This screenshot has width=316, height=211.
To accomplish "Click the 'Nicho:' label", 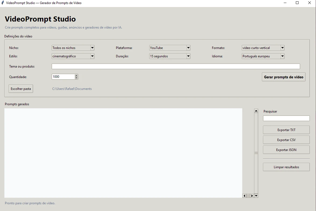I will click(x=14, y=48).
